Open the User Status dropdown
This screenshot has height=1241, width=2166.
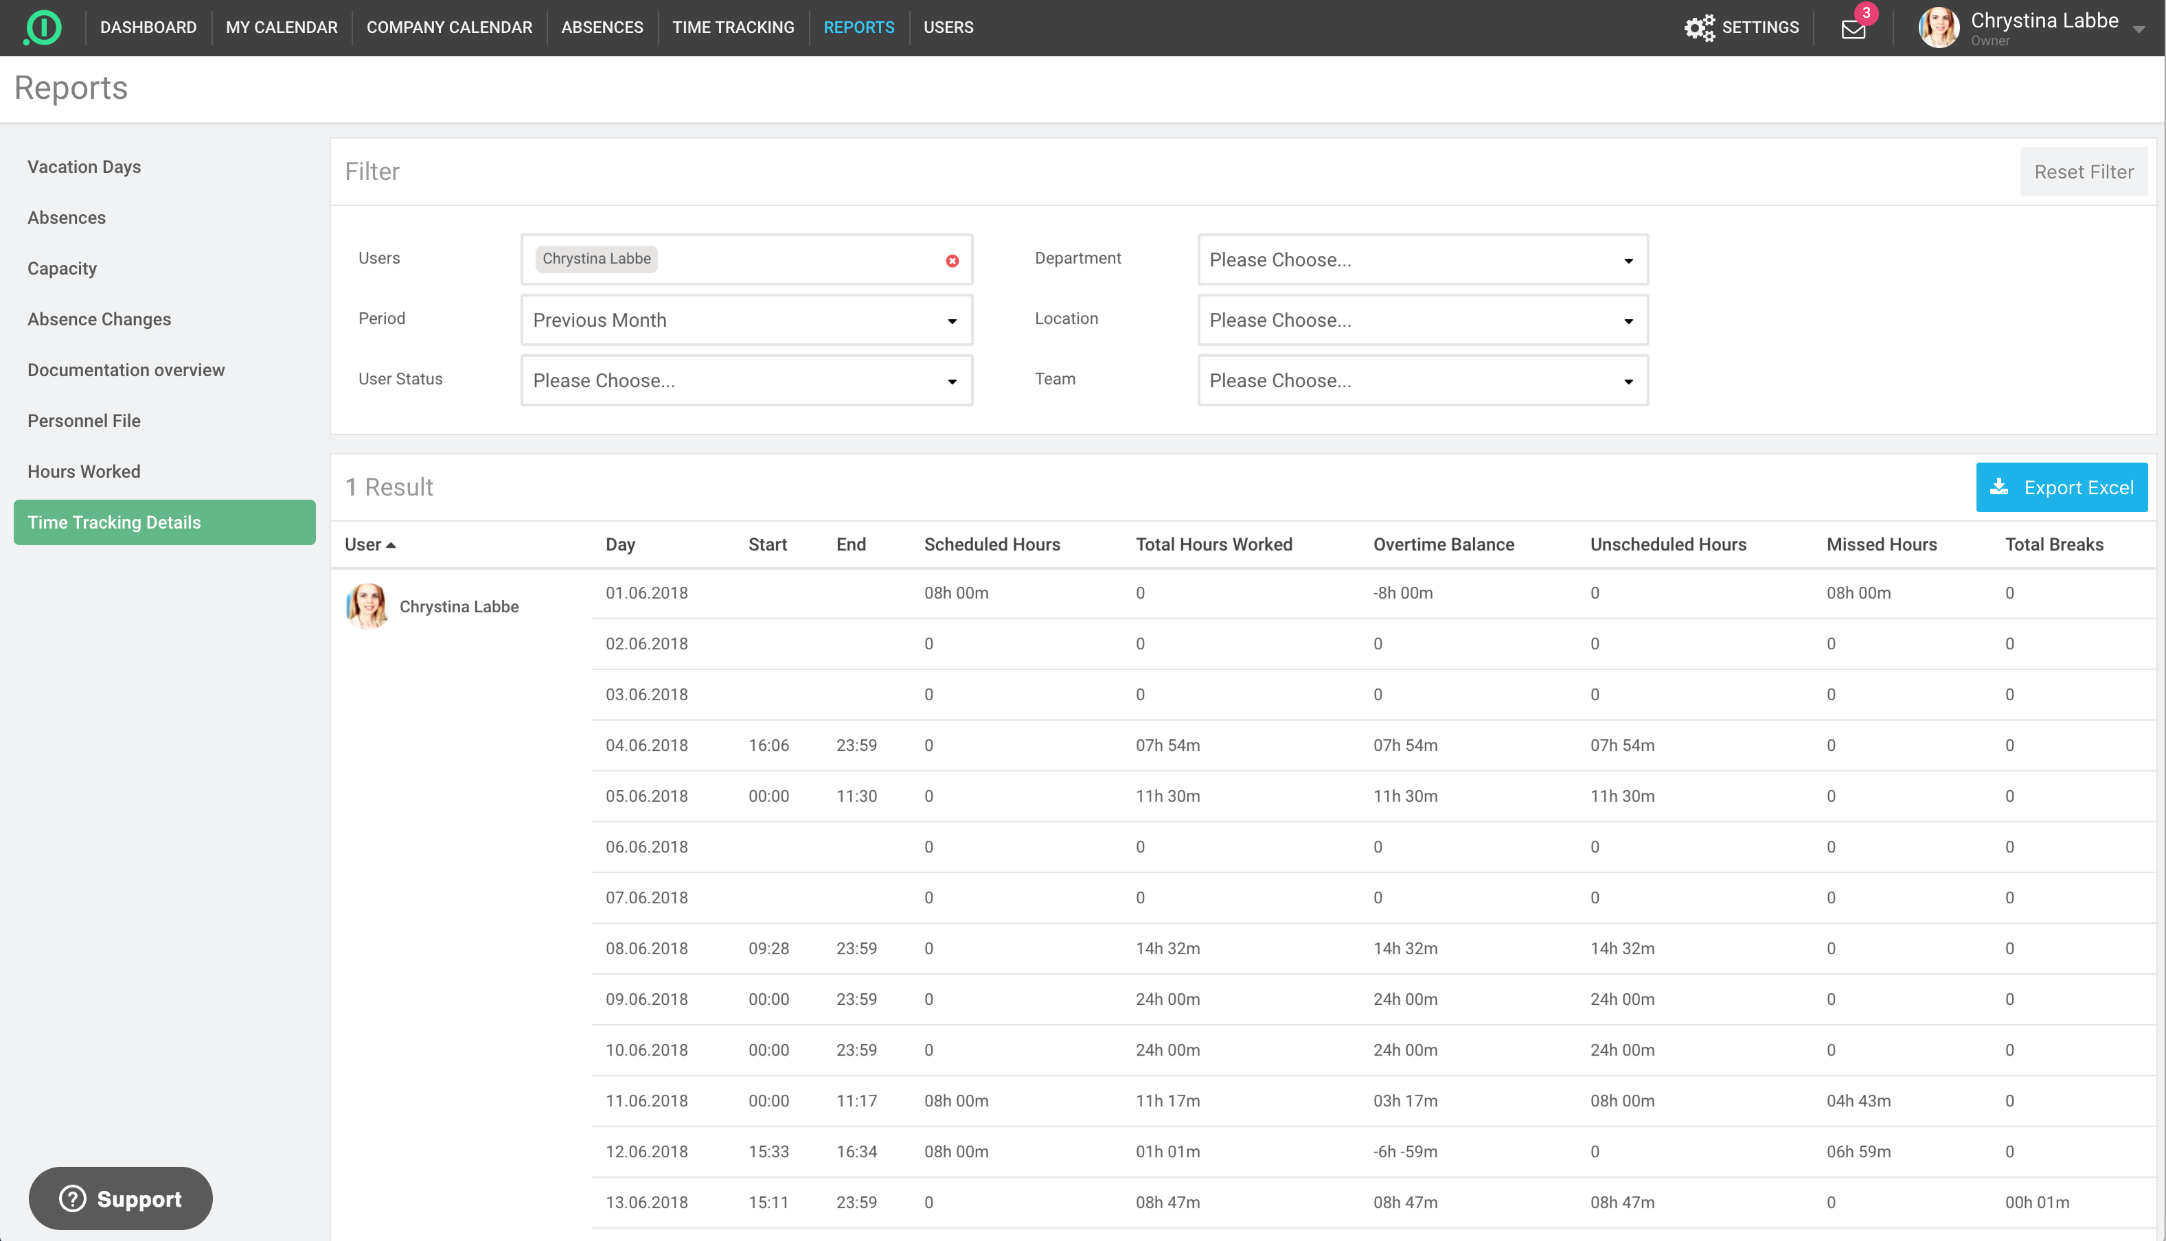pos(746,381)
